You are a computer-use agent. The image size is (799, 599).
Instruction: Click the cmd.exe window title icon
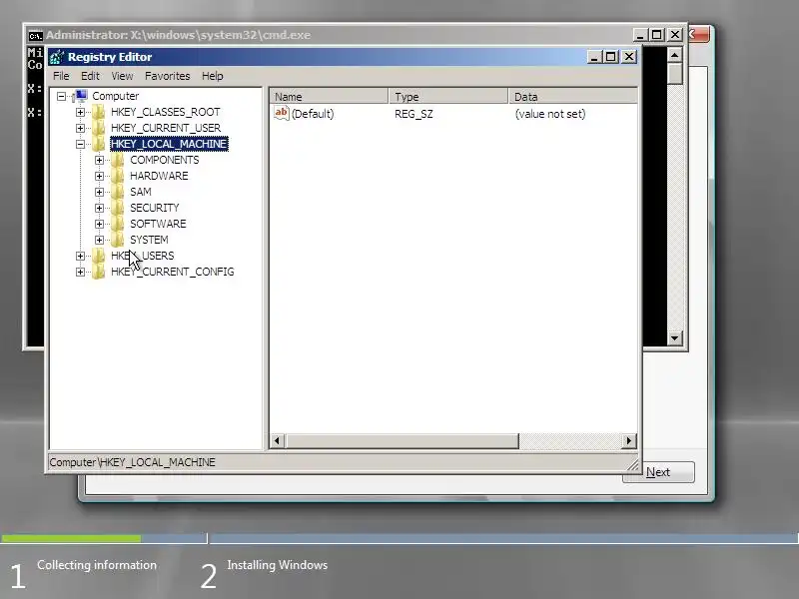(x=35, y=36)
